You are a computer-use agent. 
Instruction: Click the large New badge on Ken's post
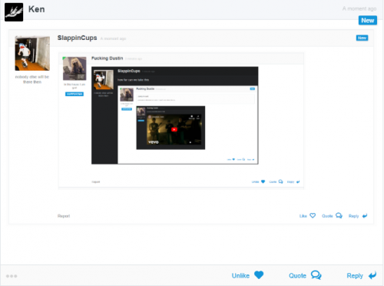coord(368,20)
